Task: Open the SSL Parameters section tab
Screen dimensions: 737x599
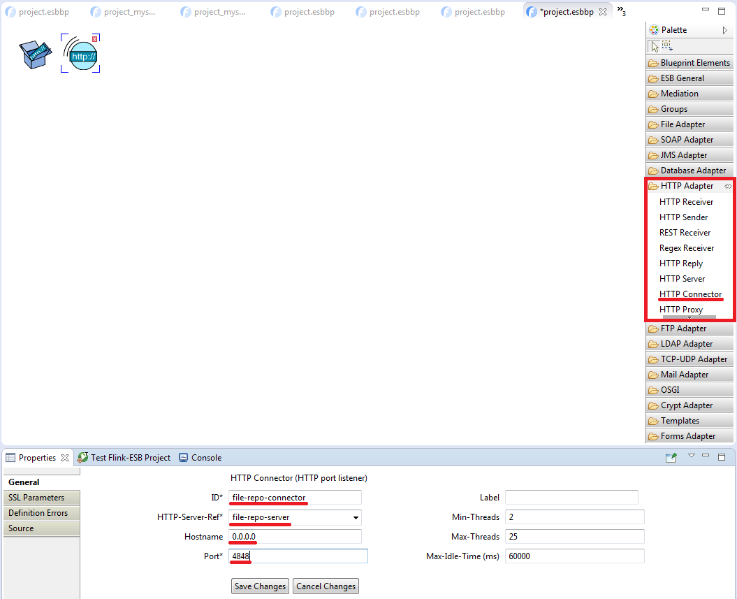Action: [x=37, y=498]
